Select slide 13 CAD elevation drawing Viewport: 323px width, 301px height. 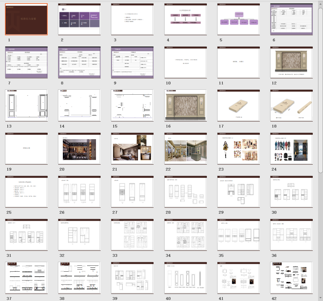coord(26,106)
